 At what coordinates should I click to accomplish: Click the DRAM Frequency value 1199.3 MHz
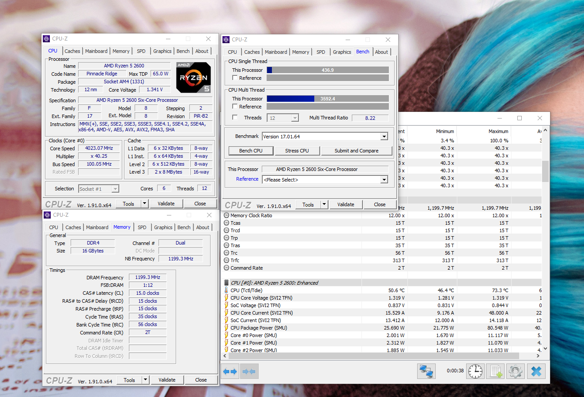coord(148,278)
